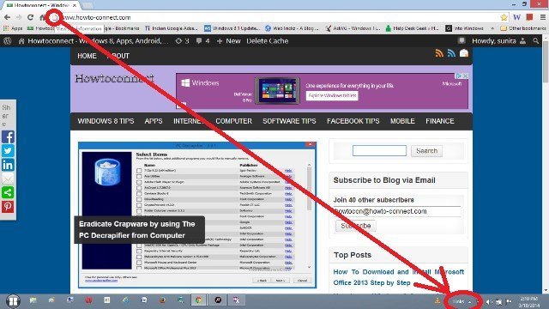Open the APPS category menu
Image resolution: width=549 pixels, height=309 pixels.
coord(154,121)
